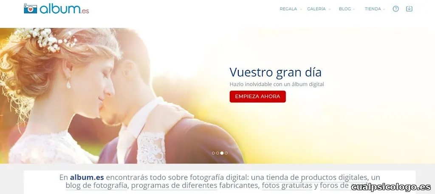This screenshot has width=435, height=194.
Task: Click the camera heart logo icon
Action: (30, 8)
